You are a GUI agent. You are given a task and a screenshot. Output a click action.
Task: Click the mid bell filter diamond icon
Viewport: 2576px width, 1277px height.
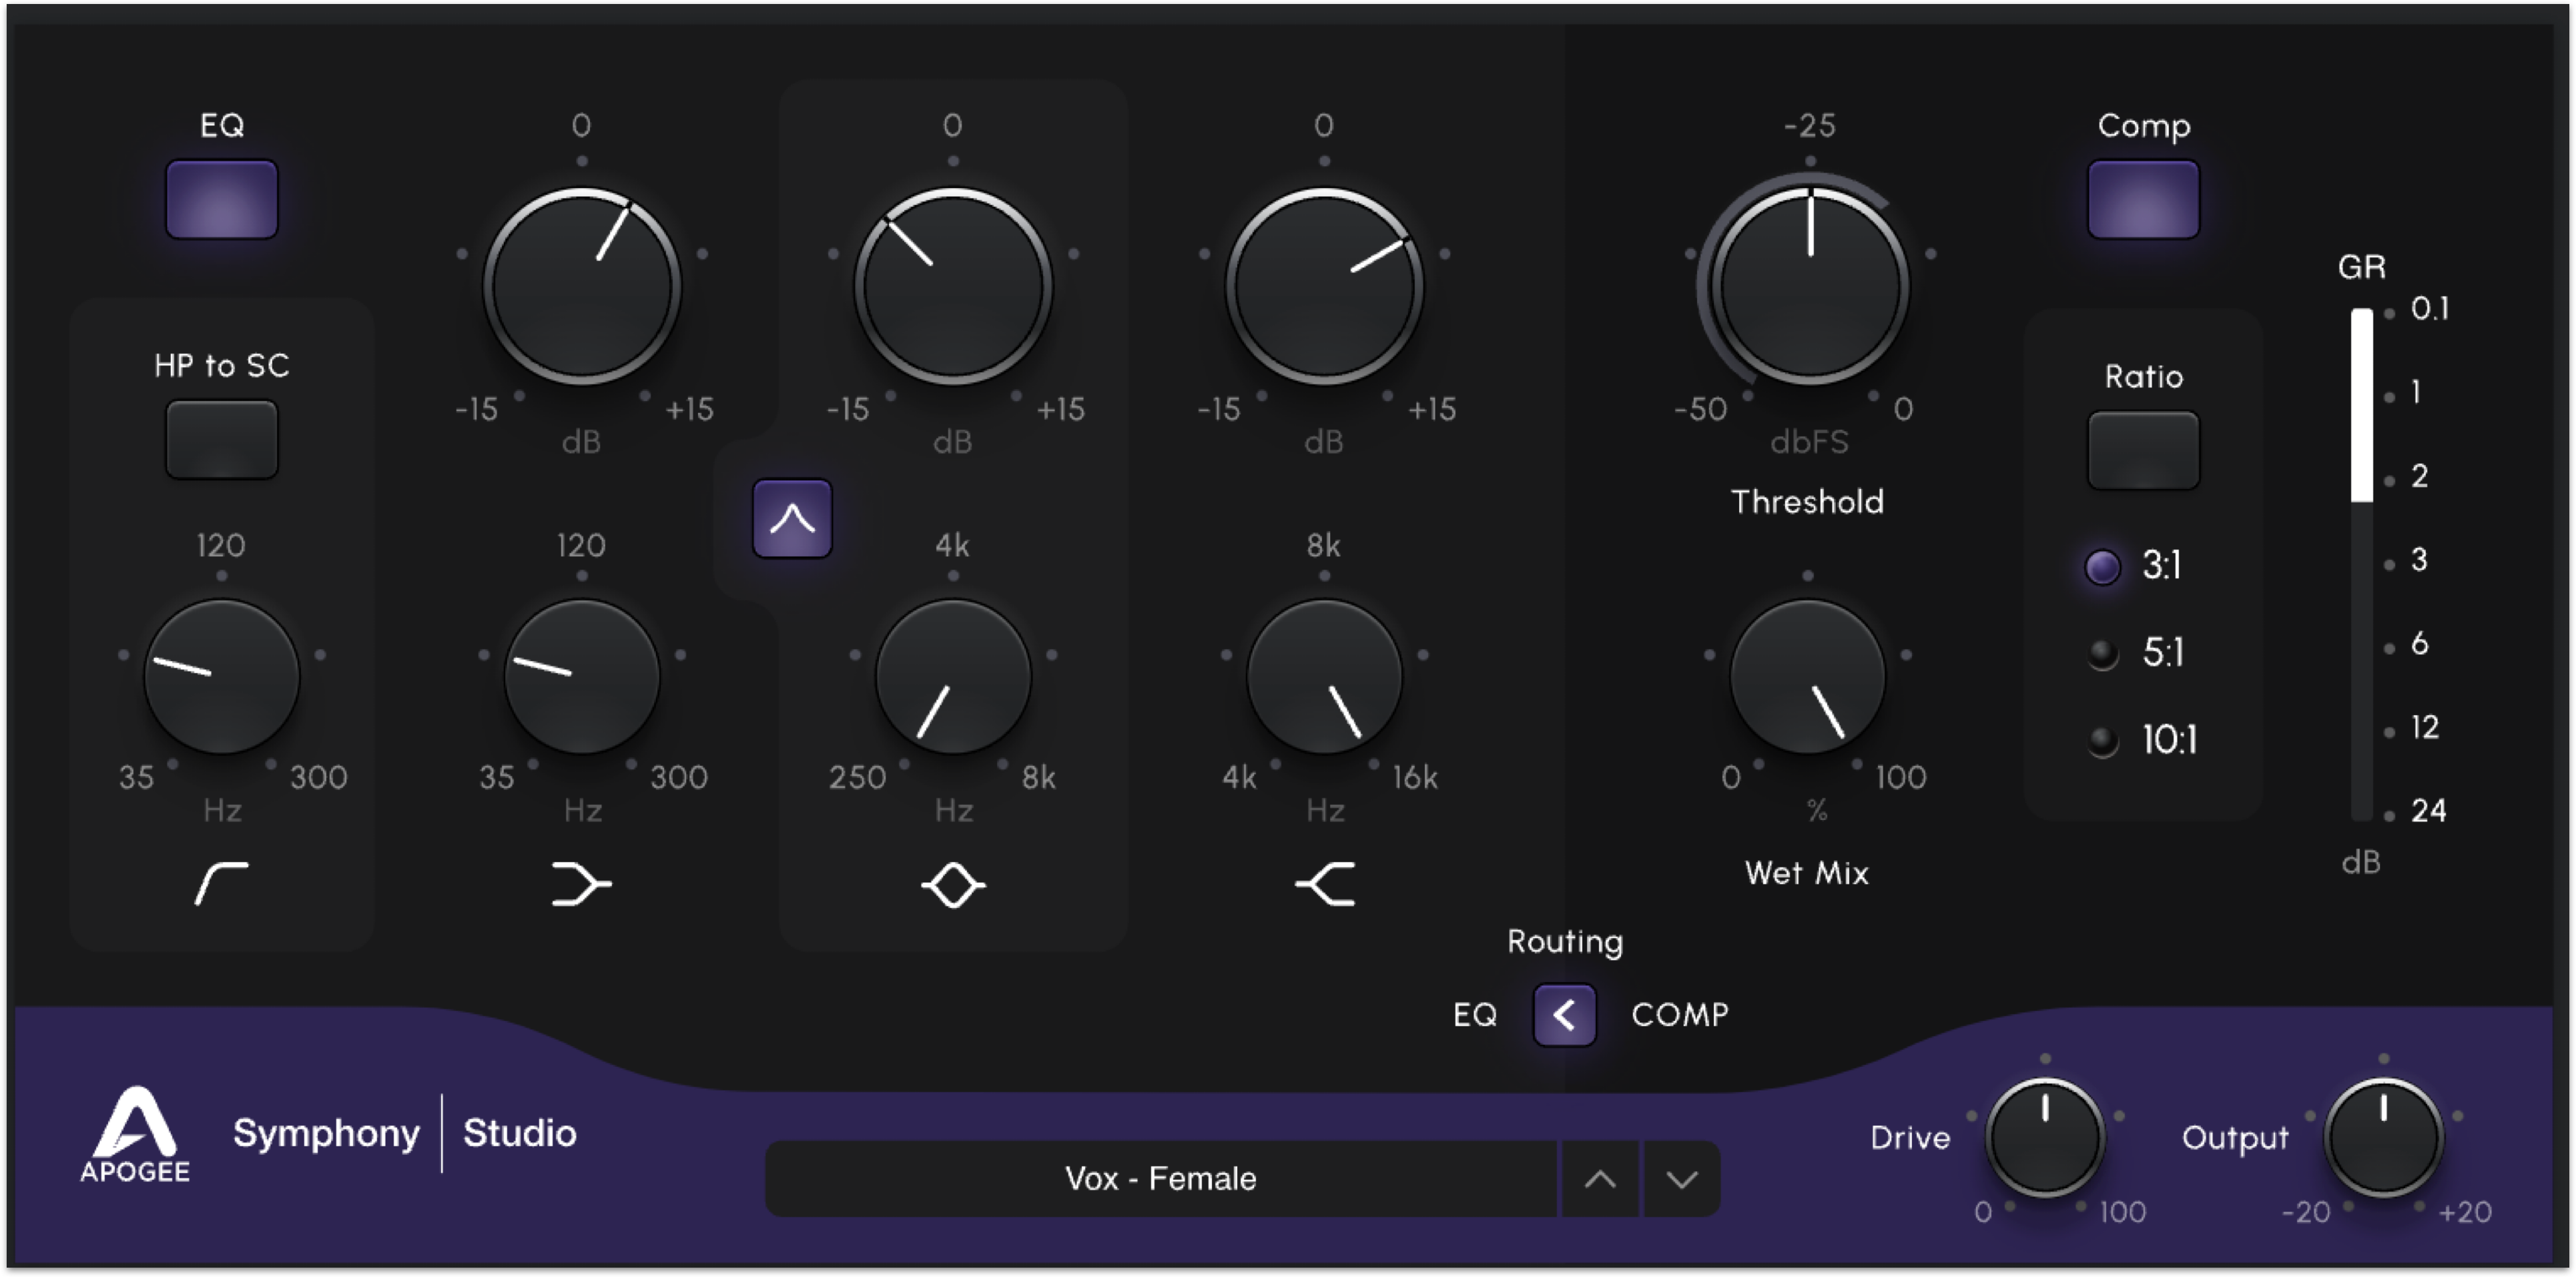tap(953, 885)
